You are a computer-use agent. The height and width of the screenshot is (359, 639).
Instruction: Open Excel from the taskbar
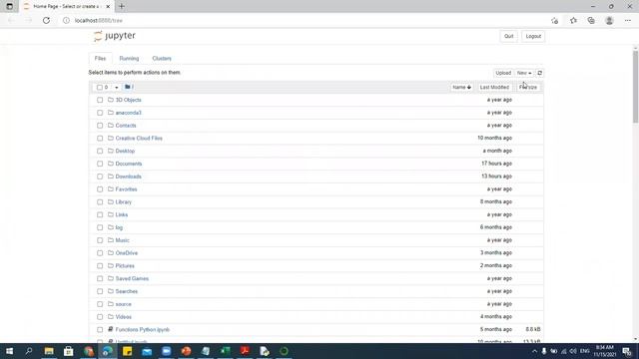click(225, 351)
